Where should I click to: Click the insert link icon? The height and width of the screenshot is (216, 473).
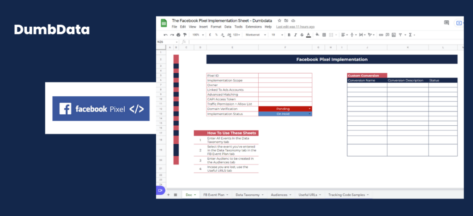tap(381, 35)
